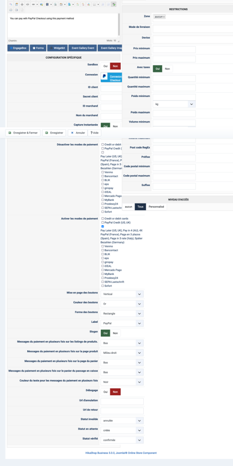
Task: Check Bancontact under Activer les modes de paiement
Action: [103, 250]
